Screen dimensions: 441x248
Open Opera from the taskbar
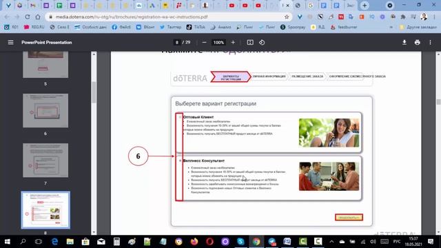click(209, 242)
